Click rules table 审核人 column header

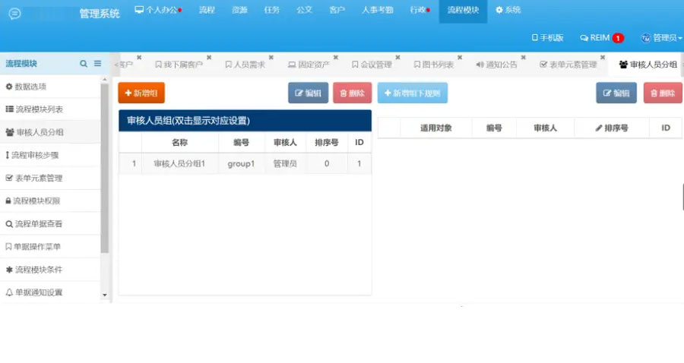click(x=545, y=128)
